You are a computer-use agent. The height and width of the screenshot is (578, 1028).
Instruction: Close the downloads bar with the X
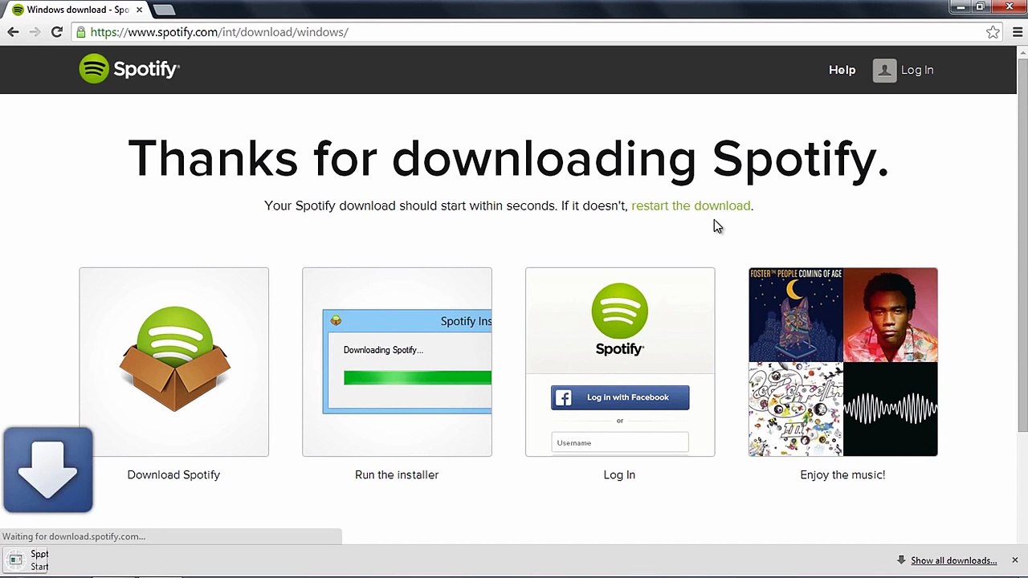(x=1015, y=560)
